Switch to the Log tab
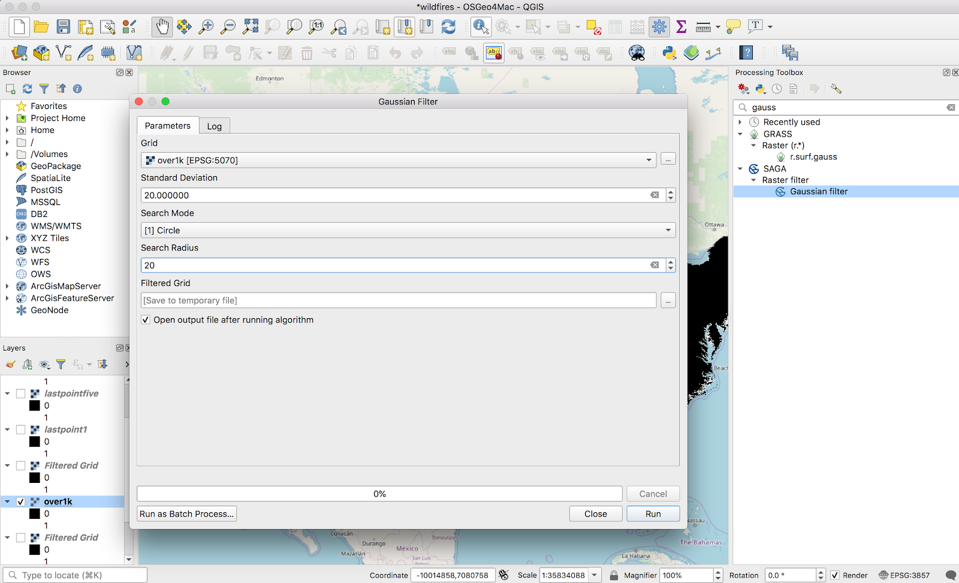The width and height of the screenshot is (959, 583). pos(215,126)
